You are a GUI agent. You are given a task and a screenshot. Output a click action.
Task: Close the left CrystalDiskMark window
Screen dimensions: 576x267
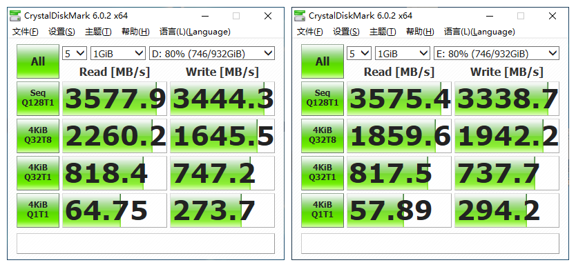pyautogui.click(x=268, y=16)
